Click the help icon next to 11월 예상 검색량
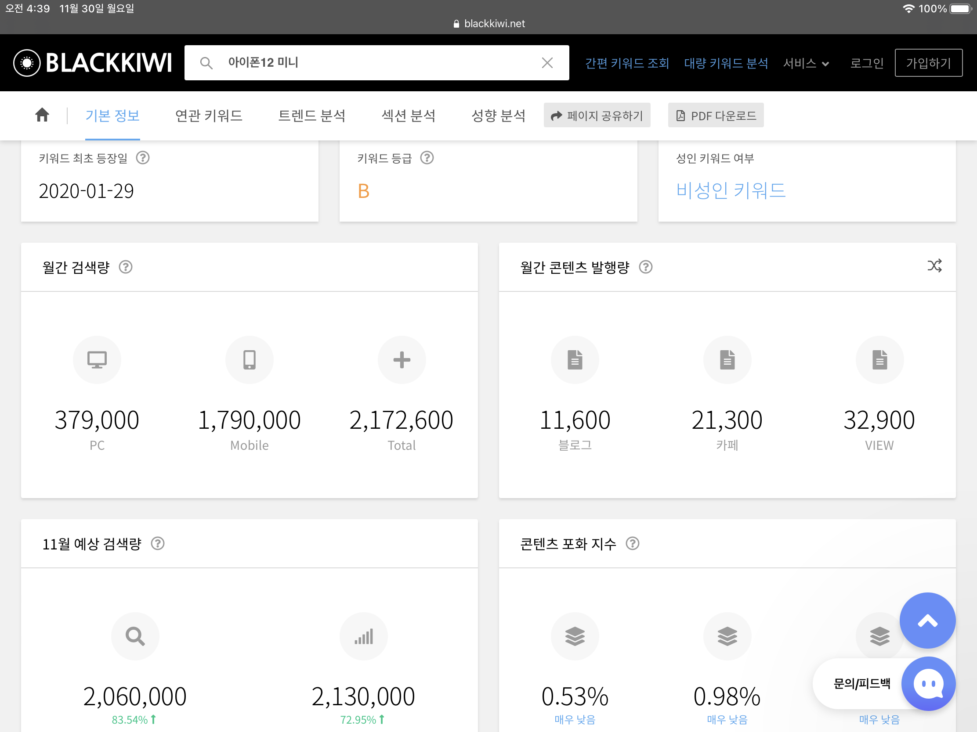This screenshot has width=977, height=732. [158, 543]
